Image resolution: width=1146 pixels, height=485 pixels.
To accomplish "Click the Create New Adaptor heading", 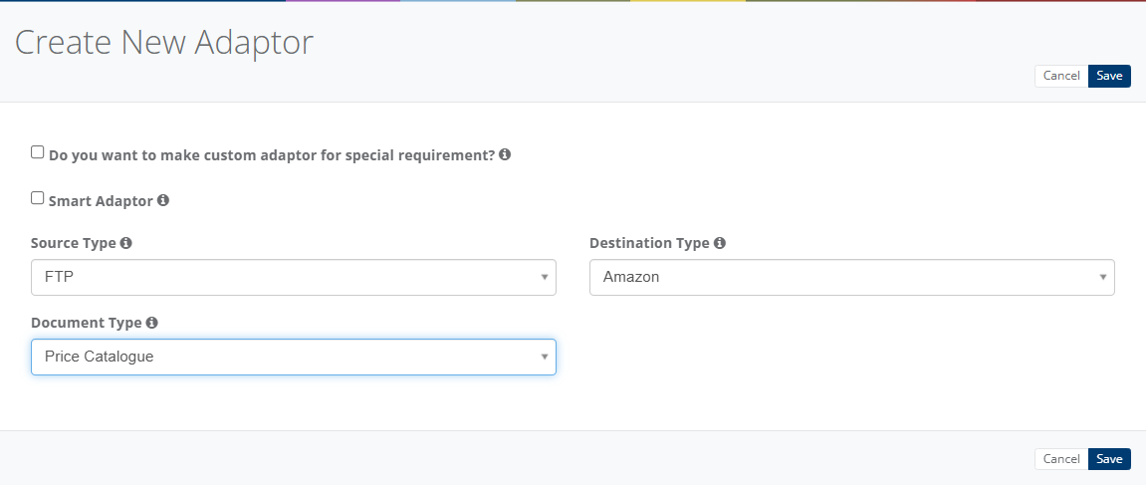I will click(x=164, y=42).
